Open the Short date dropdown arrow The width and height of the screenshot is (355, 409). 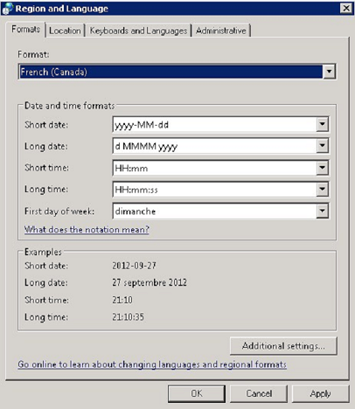pos(323,124)
